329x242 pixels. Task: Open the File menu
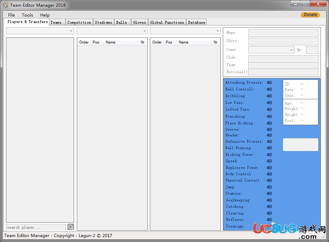tap(11, 15)
